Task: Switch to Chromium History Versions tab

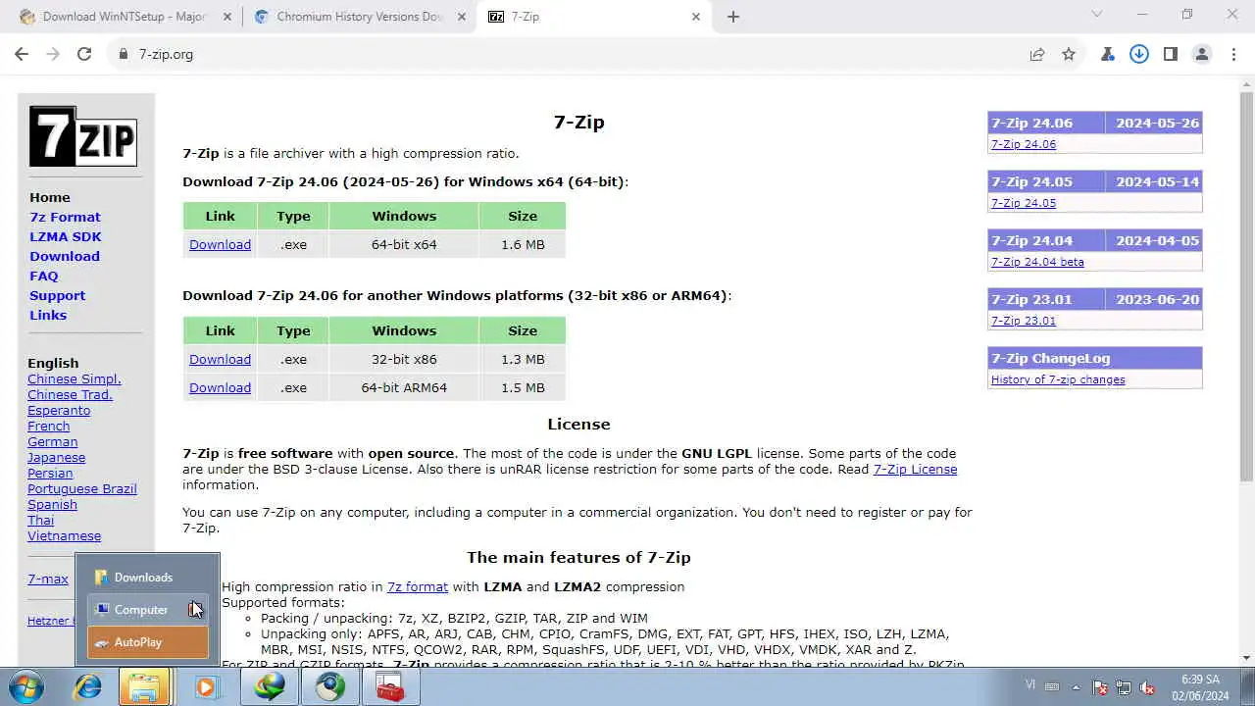Action: [x=359, y=17]
